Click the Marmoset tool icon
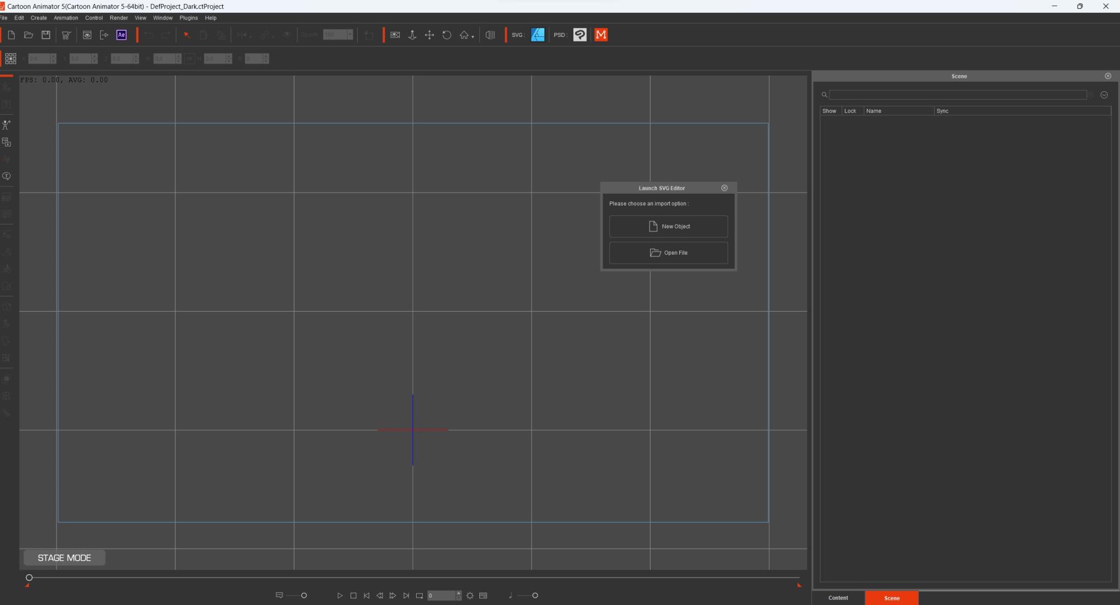This screenshot has height=605, width=1120. coord(602,35)
